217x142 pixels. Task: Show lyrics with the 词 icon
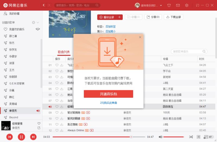[199, 137]
